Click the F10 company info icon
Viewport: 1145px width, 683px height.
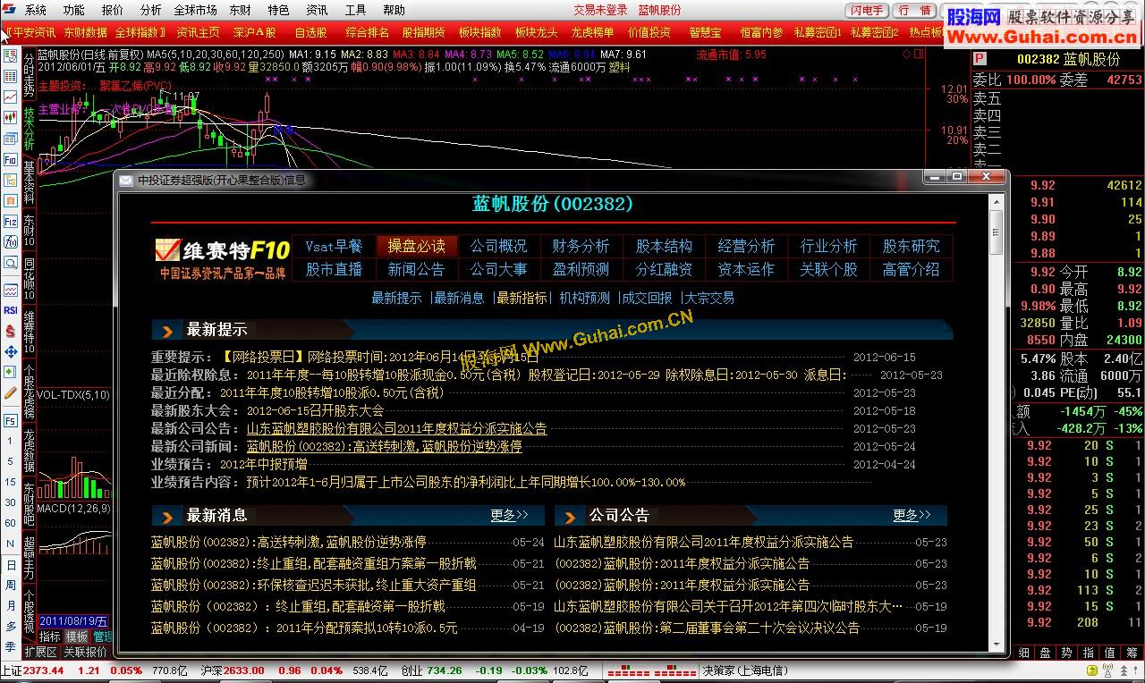[11, 159]
